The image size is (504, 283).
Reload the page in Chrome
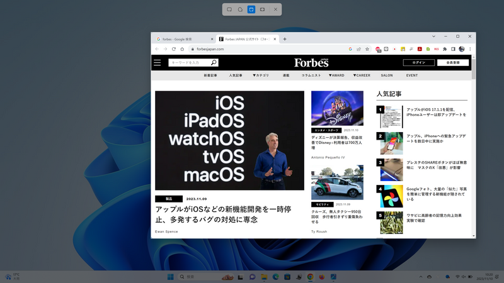tap(182, 49)
